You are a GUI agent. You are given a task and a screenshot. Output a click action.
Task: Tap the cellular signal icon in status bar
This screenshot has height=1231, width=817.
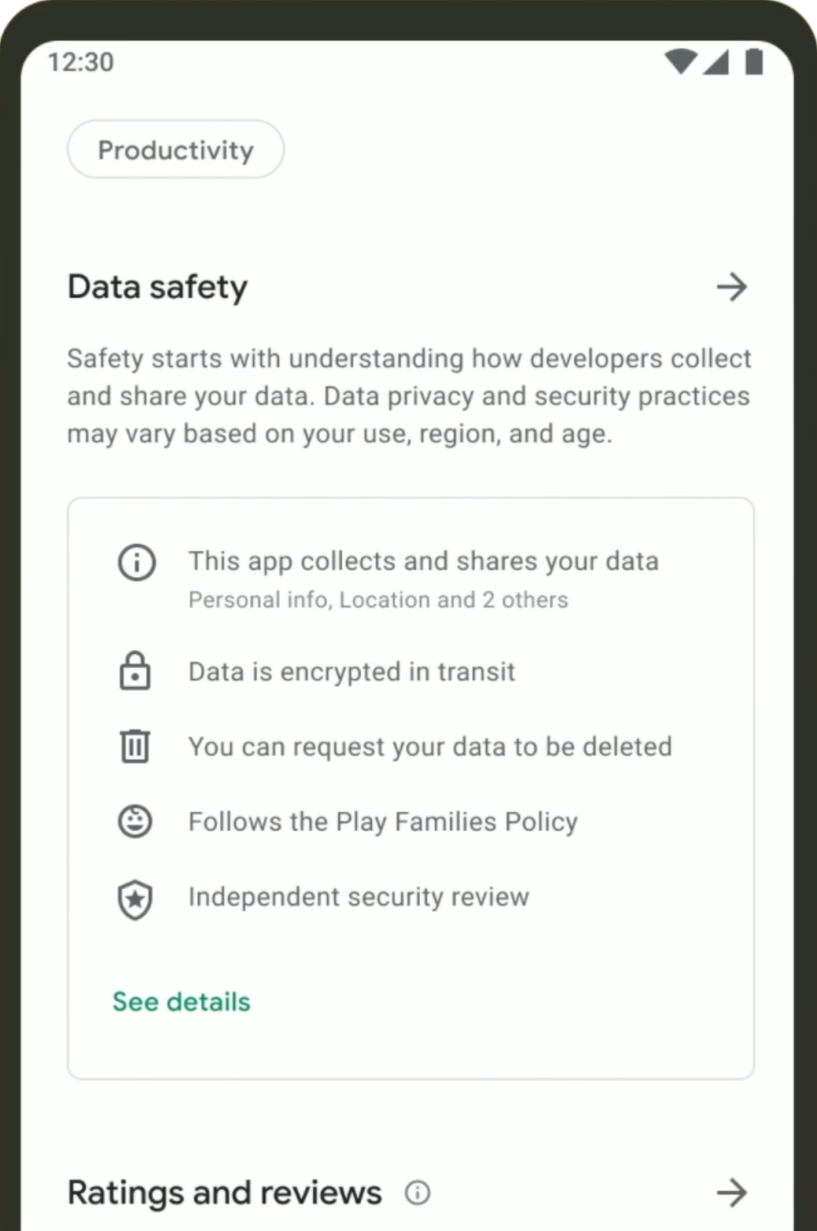click(x=716, y=62)
